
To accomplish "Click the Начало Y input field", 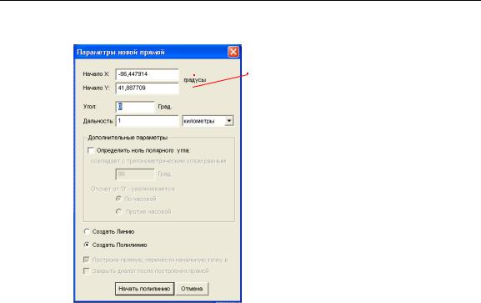I will pos(147,88).
